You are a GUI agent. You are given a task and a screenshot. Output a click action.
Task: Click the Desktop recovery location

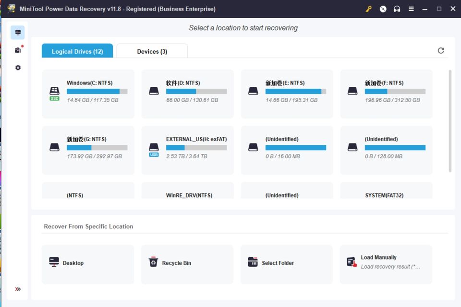tap(88, 263)
